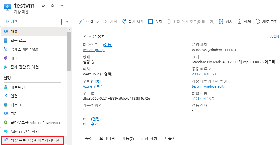Switch to the 속성 tab
280x145 pixels.
(89, 138)
